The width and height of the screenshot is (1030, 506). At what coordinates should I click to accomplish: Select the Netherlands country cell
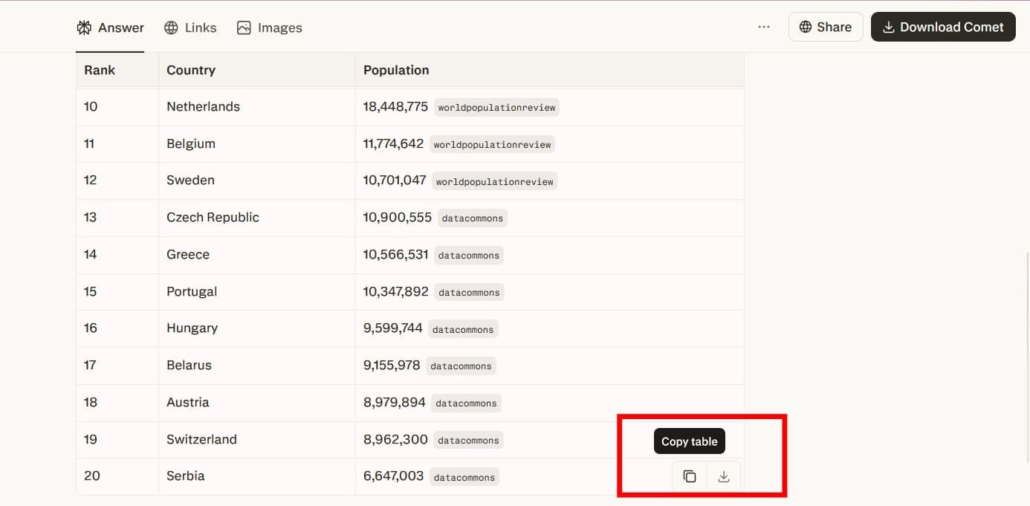(257, 106)
